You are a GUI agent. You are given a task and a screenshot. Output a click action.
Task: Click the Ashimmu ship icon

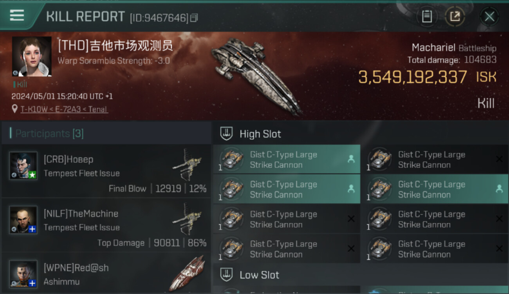click(187, 273)
